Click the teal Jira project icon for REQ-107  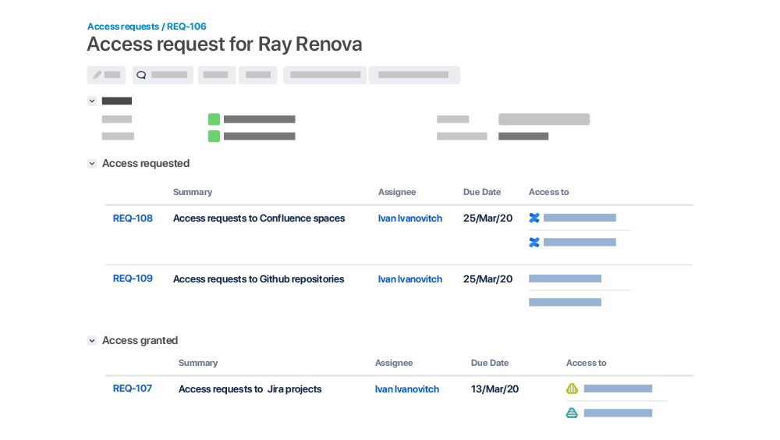click(x=572, y=413)
